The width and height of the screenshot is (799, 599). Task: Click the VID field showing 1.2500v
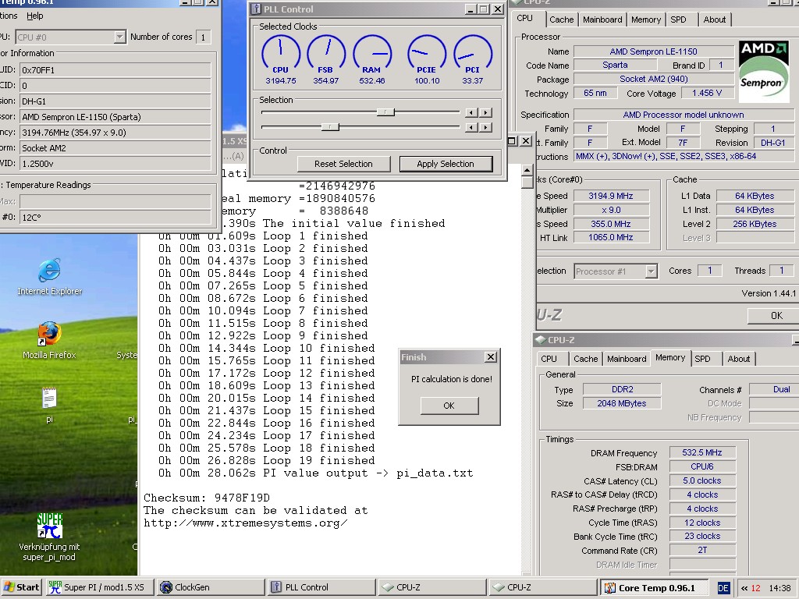(115, 164)
